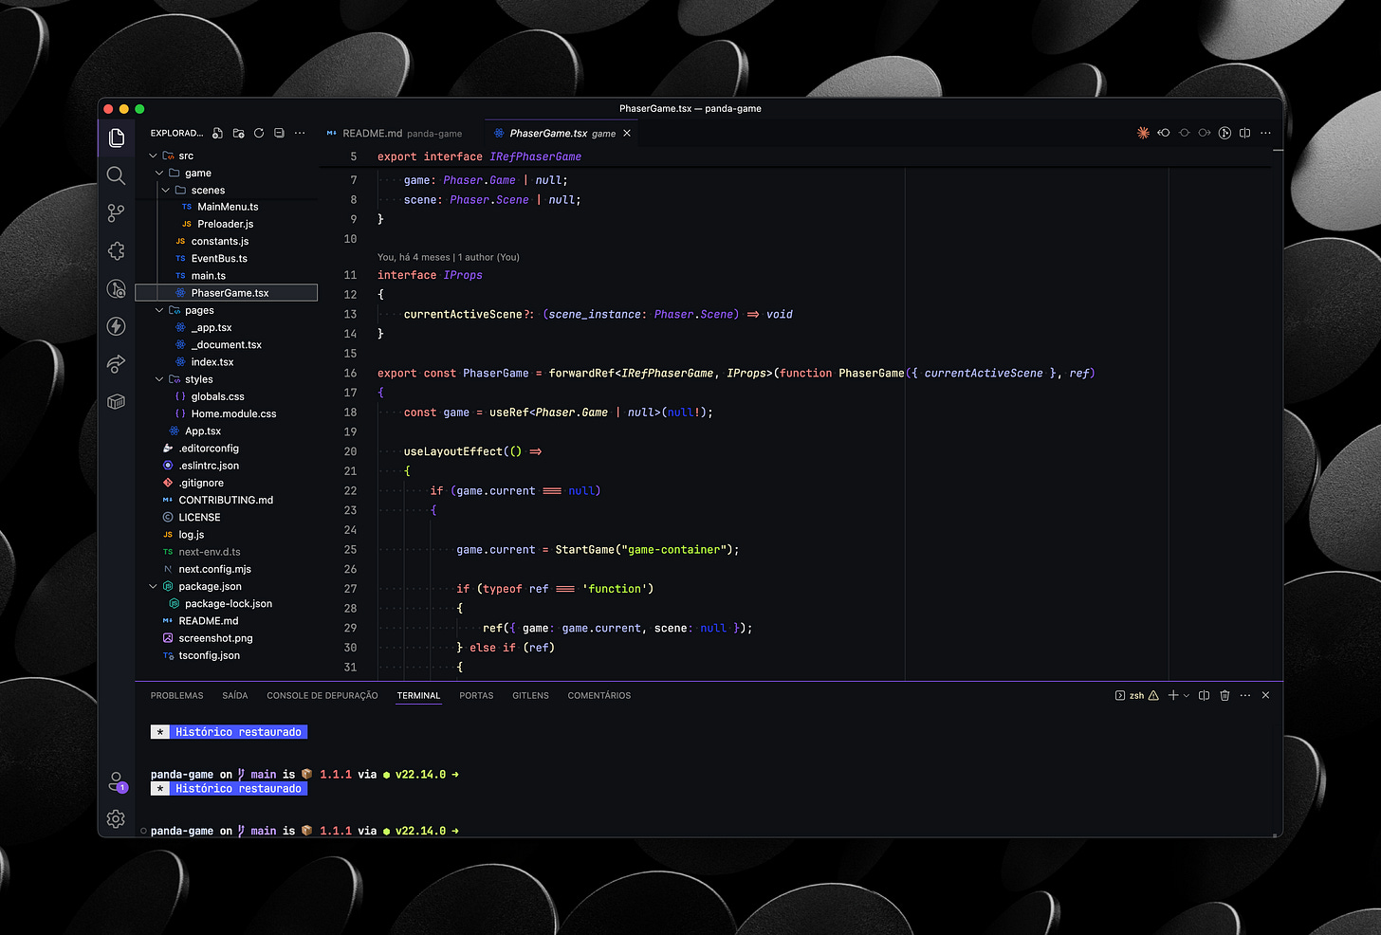The height and width of the screenshot is (935, 1381).
Task: Split the editor to the right
Action: click(1244, 133)
